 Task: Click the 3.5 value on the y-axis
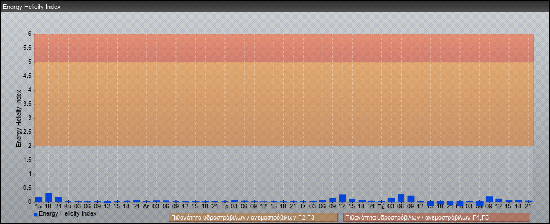(x=28, y=104)
